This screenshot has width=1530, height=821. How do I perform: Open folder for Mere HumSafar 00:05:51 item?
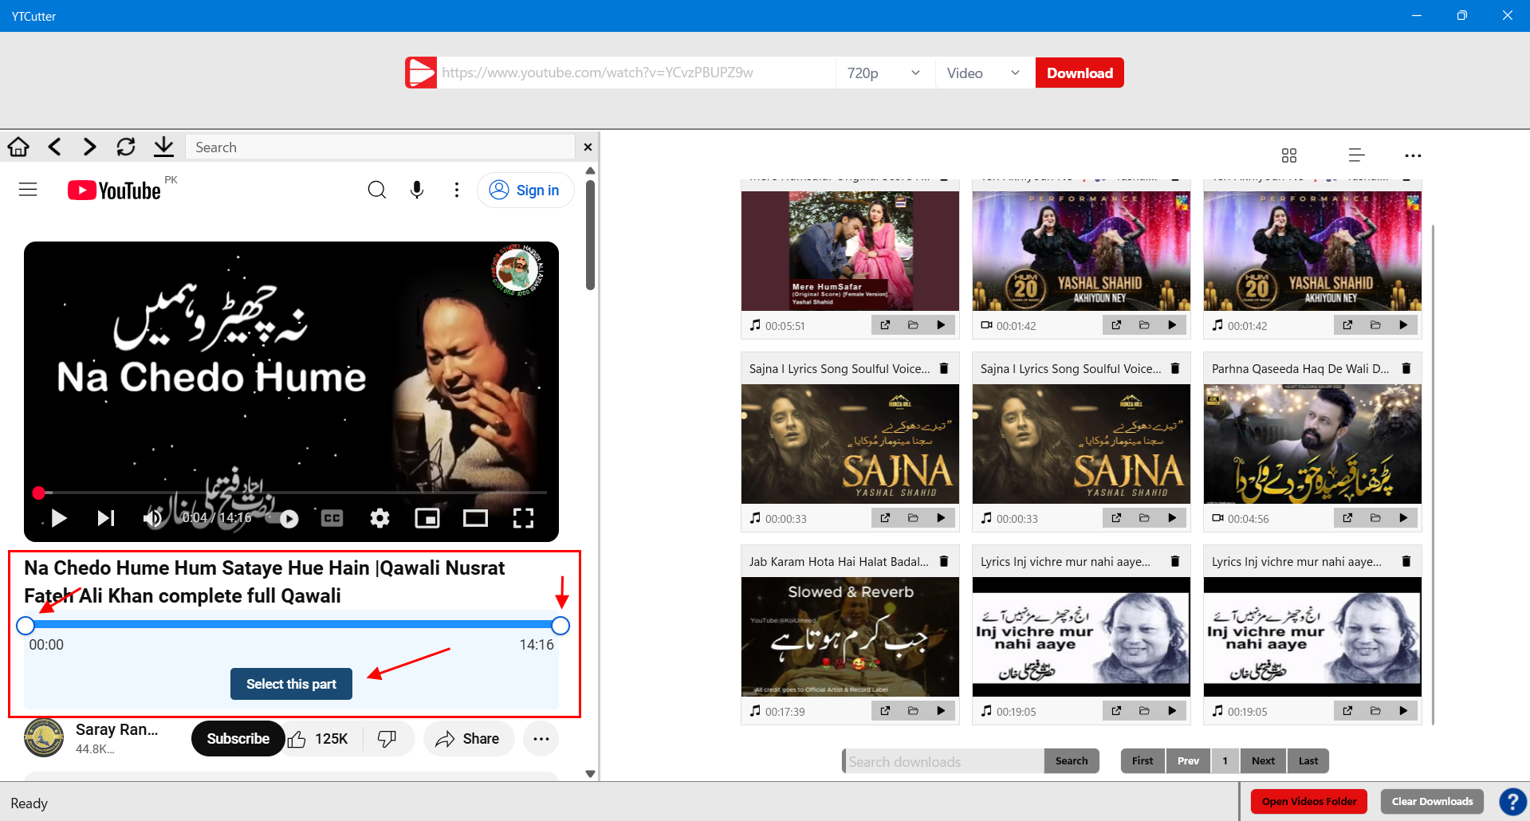pyautogui.click(x=913, y=325)
